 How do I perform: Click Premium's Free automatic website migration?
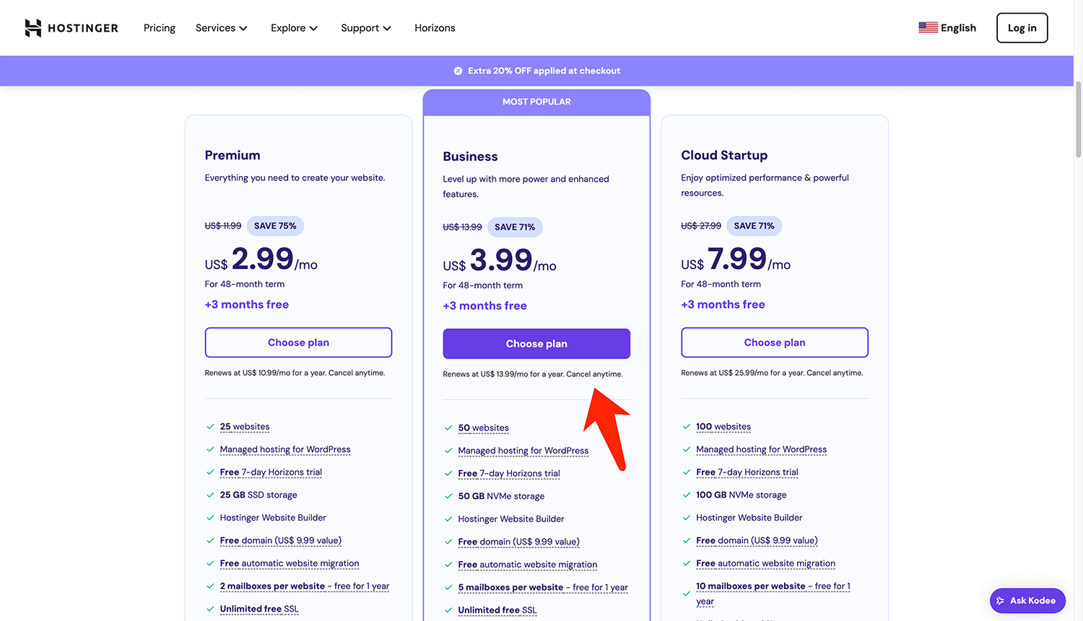point(290,564)
